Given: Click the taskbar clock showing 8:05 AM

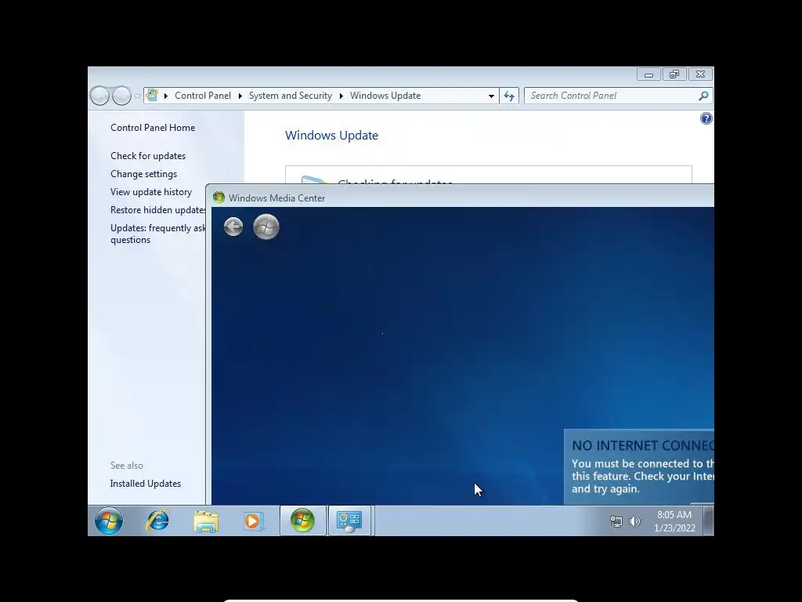Looking at the screenshot, I should (674, 521).
